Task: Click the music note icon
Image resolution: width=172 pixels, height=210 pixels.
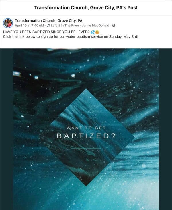Action: 48,26
